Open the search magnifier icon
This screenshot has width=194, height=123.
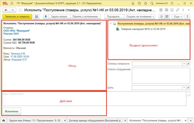(x=152, y=3)
